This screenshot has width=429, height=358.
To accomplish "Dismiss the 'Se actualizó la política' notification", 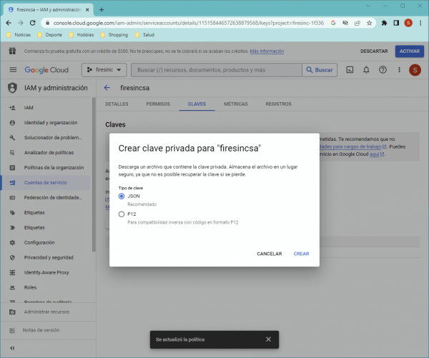I will click(x=268, y=339).
